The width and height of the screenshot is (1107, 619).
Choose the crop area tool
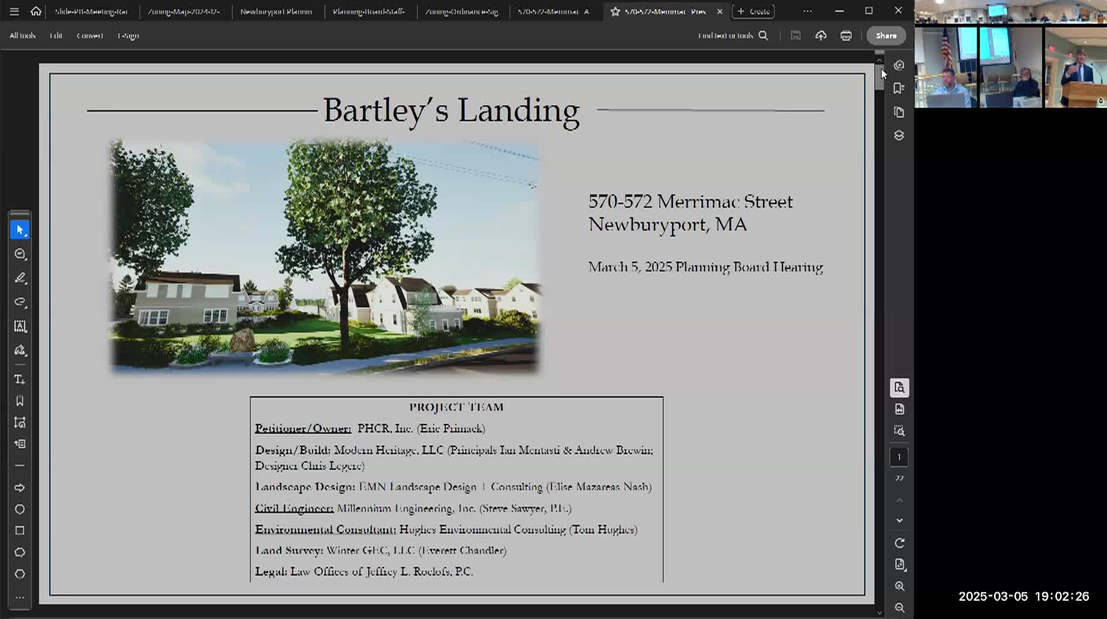20,422
